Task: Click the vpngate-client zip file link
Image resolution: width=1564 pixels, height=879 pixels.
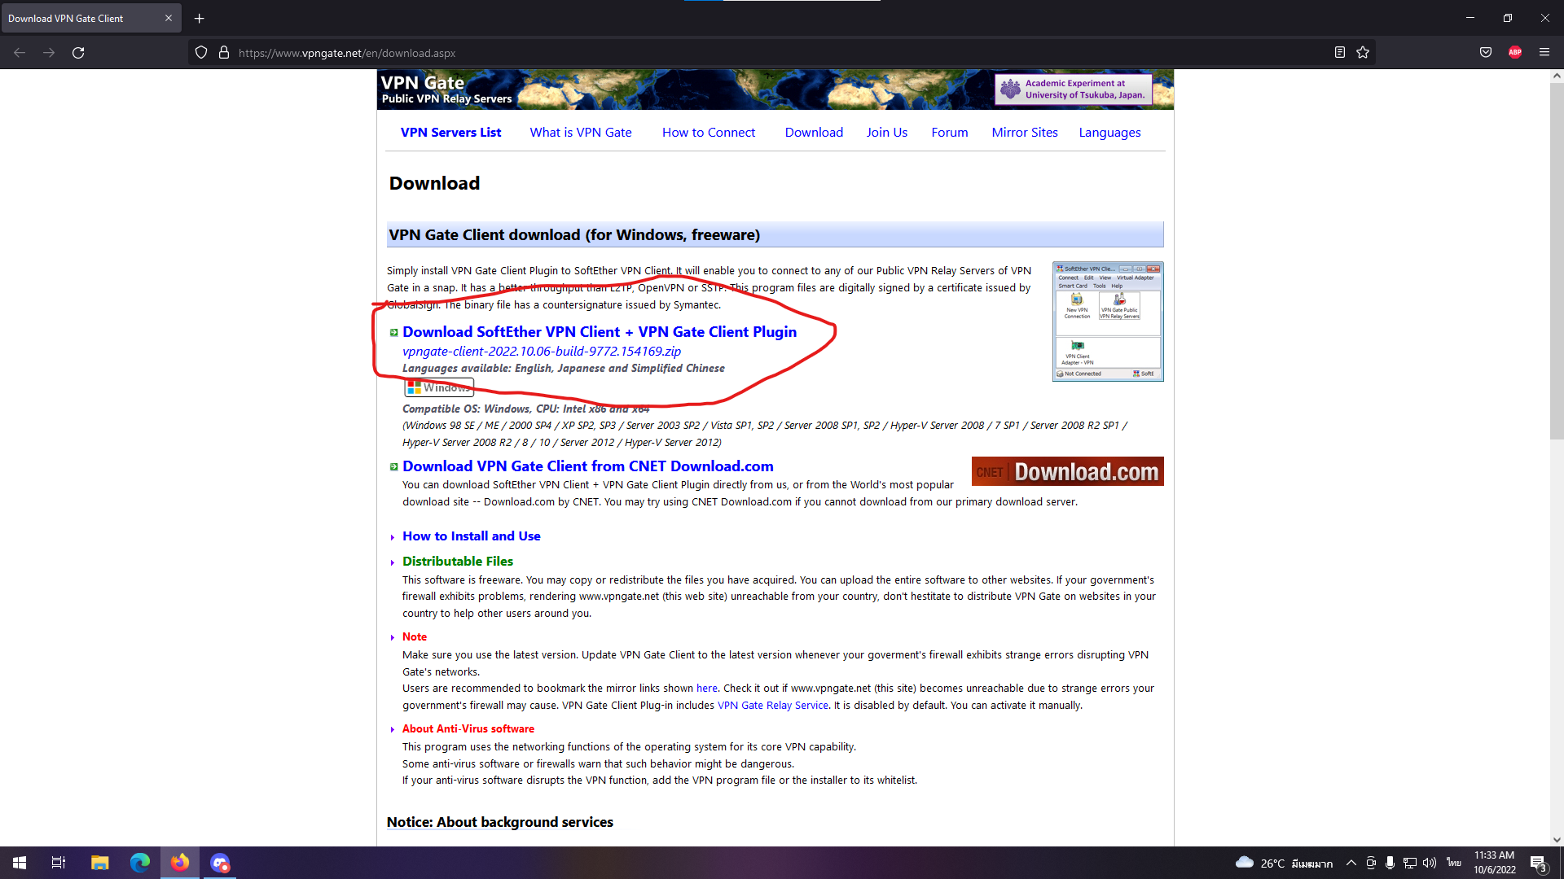Action: click(542, 352)
